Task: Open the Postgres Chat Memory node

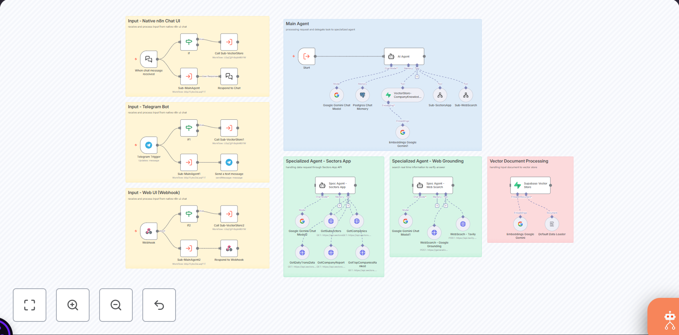Action: (x=362, y=95)
